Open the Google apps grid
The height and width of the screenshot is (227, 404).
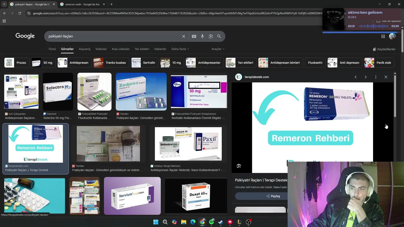(383, 36)
